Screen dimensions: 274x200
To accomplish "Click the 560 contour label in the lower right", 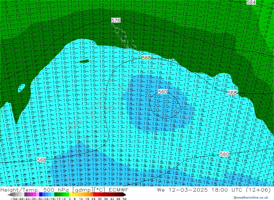I will pyautogui.click(x=225, y=154).
